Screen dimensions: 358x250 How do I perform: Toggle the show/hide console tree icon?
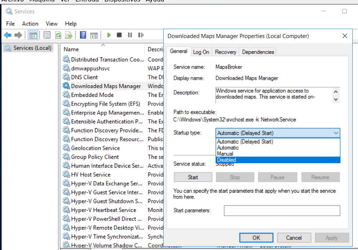[x=33, y=35]
